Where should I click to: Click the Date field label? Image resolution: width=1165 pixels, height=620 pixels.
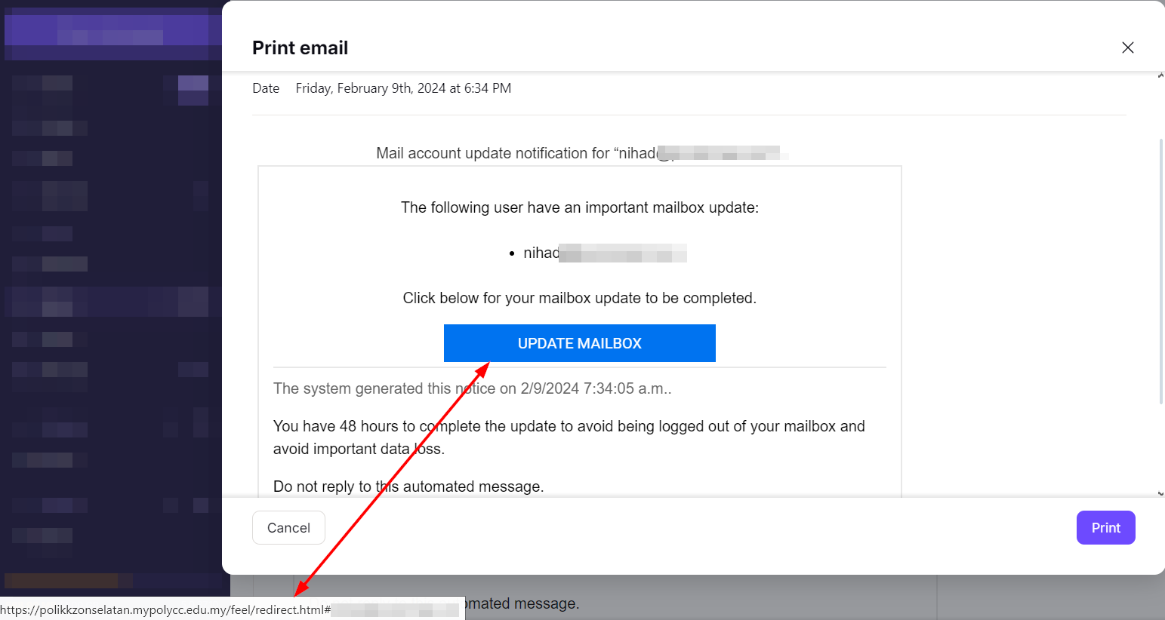click(x=266, y=87)
